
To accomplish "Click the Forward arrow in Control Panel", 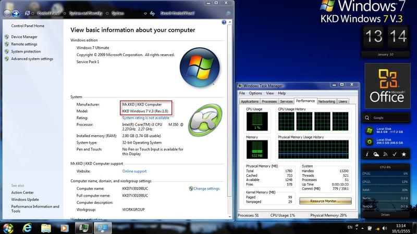I will (x=16, y=14).
